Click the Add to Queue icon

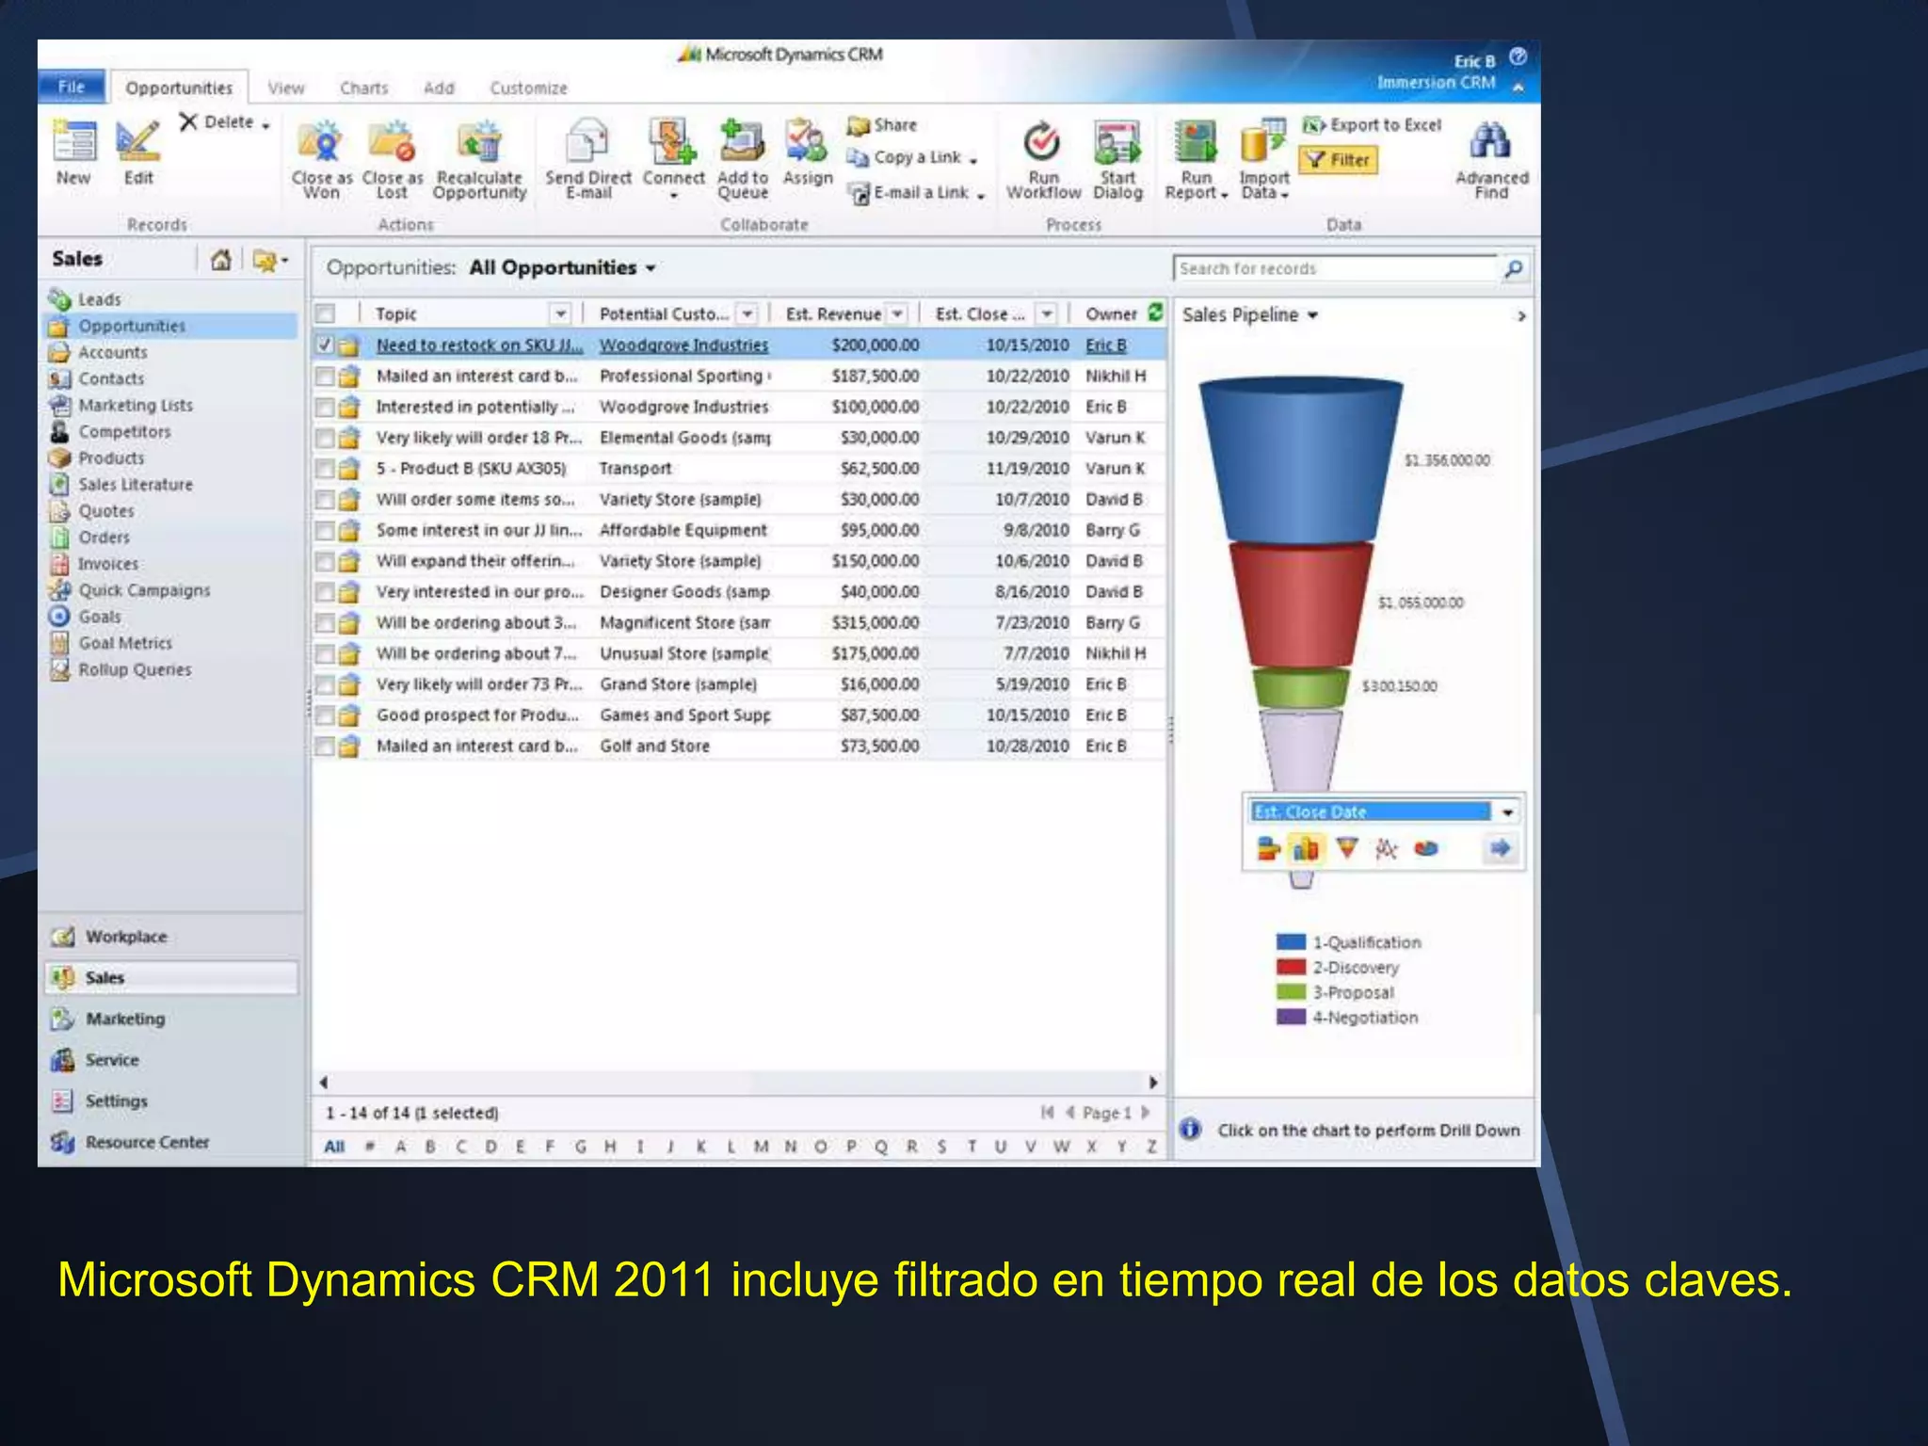tap(742, 142)
